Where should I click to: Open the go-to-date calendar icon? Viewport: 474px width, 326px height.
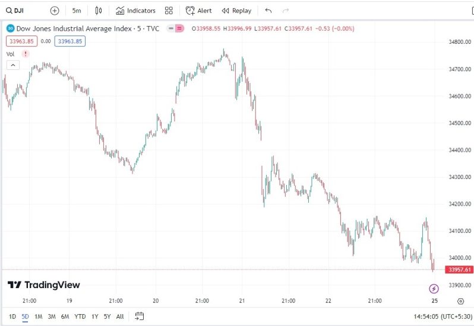click(x=140, y=316)
